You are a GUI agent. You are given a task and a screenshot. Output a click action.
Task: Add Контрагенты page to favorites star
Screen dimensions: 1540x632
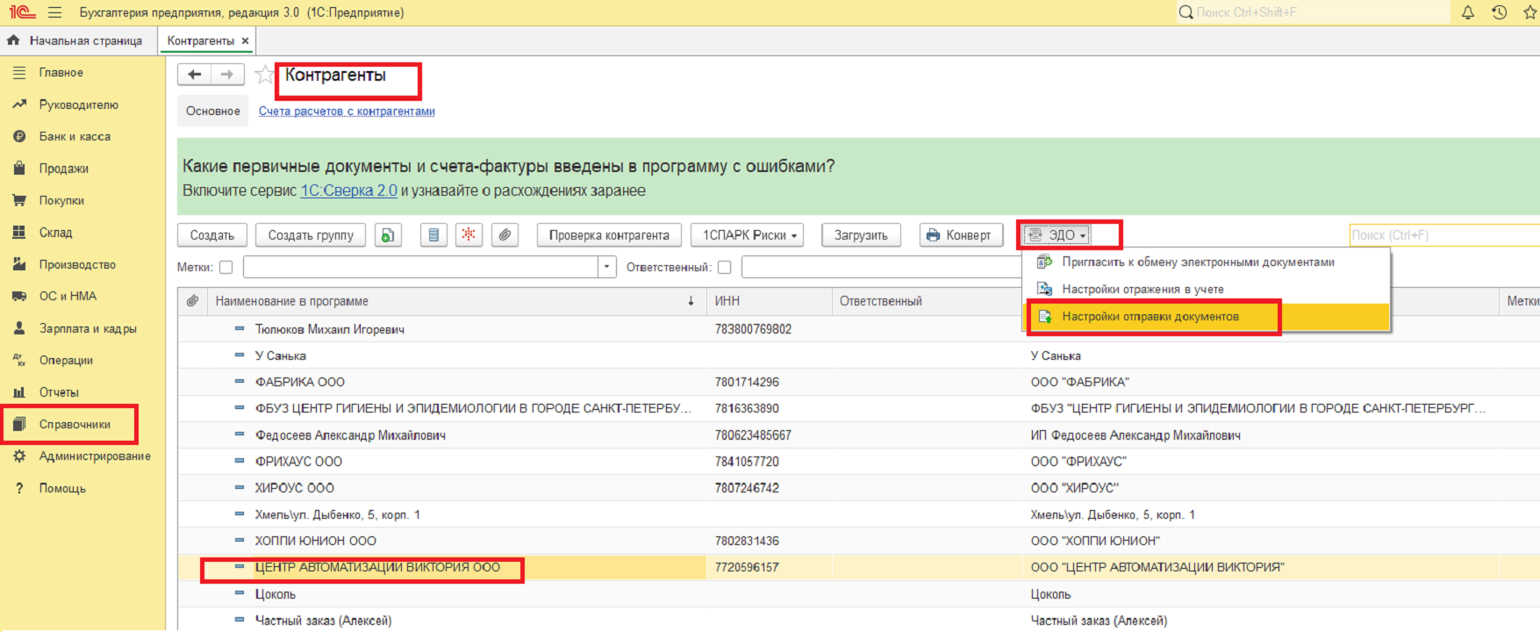coord(264,75)
